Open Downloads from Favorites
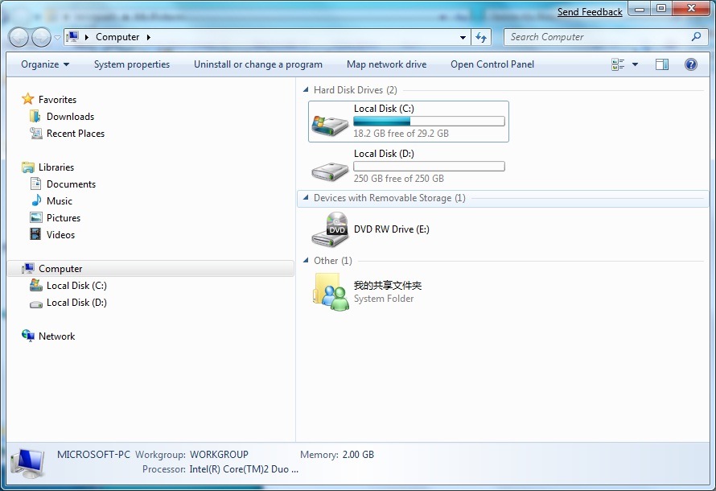The width and height of the screenshot is (716, 491). [72, 116]
